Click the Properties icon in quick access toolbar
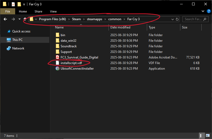 [13, 4]
